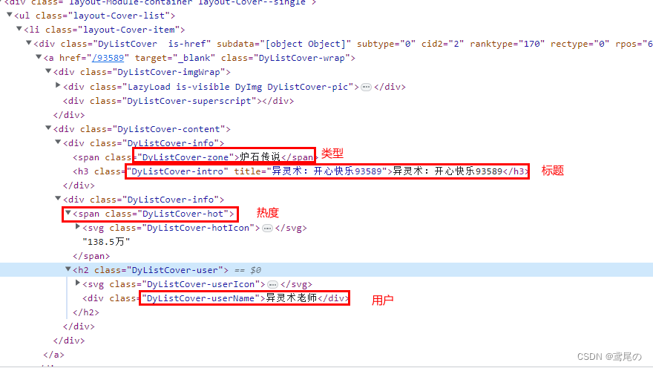Click 炉石传说 text inside zone span
Viewport: 653px width, 368px height.
260,157
